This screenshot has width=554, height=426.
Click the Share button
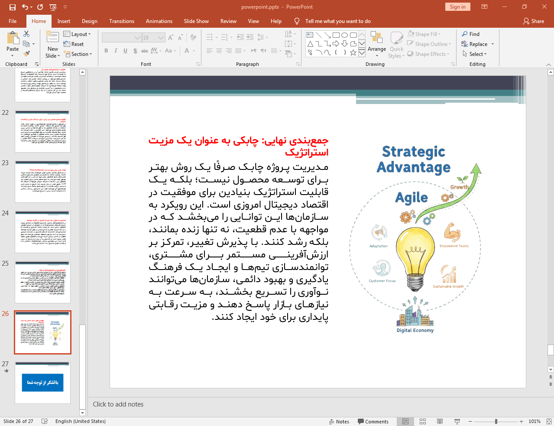[533, 21]
